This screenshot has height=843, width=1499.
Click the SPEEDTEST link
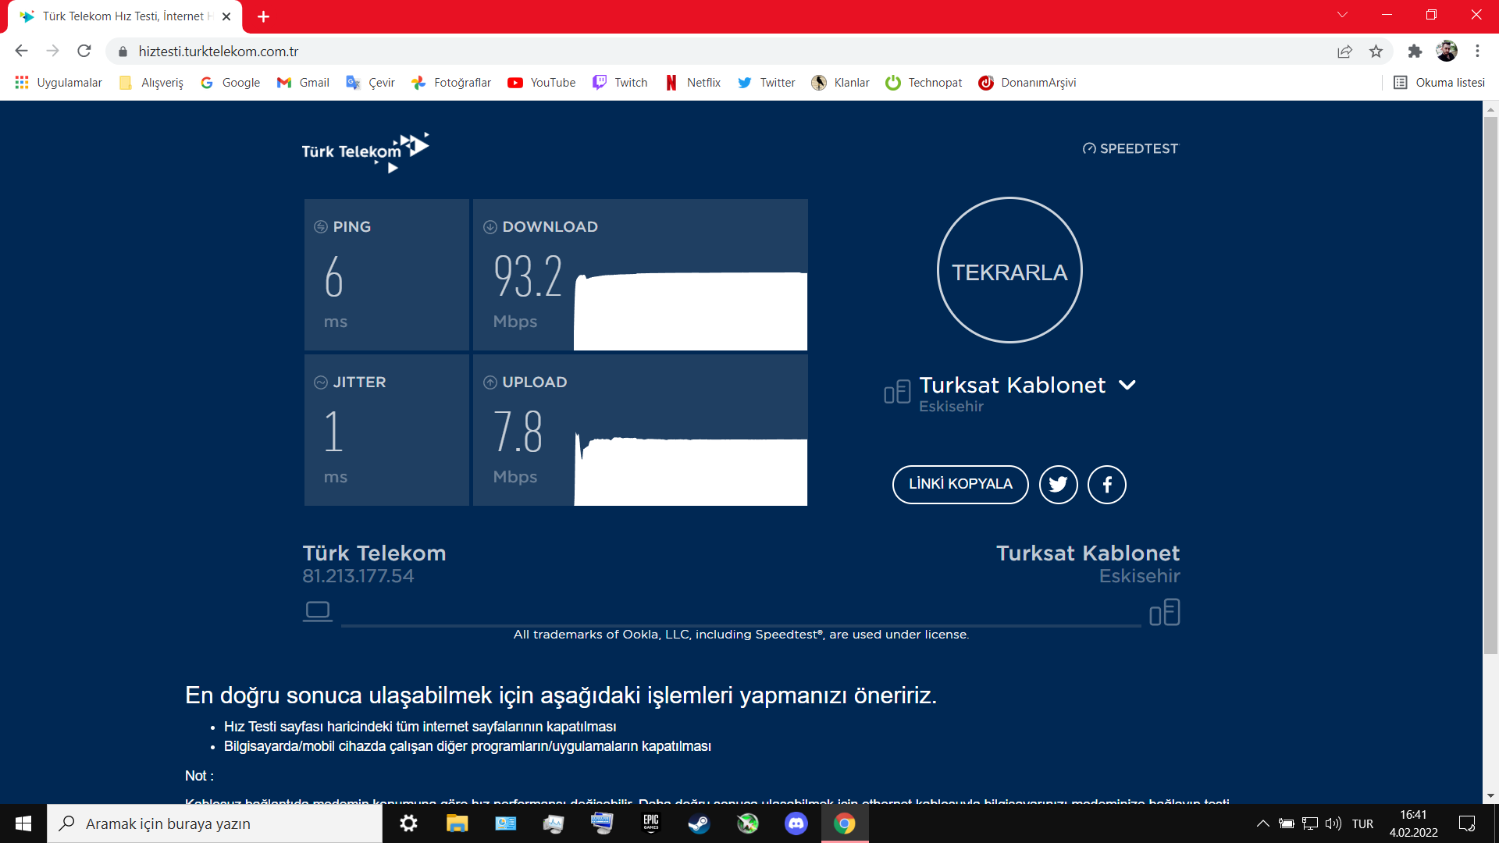[1130, 148]
